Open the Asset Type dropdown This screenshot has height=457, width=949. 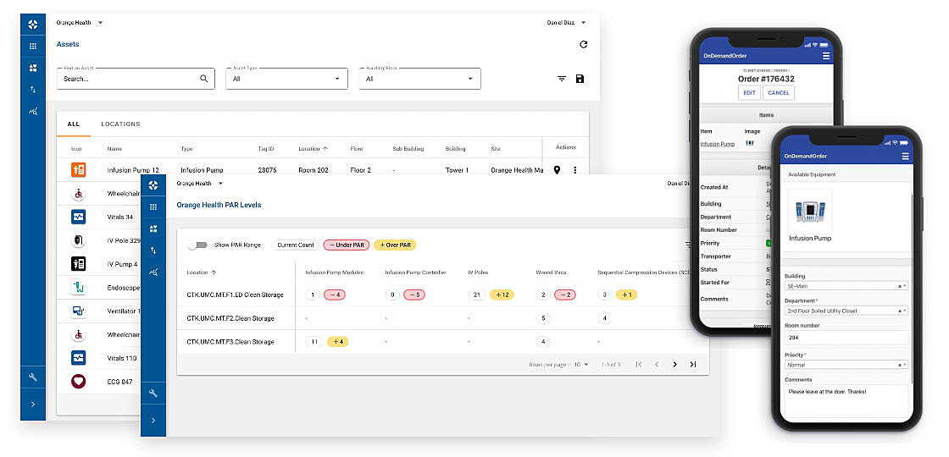[287, 79]
